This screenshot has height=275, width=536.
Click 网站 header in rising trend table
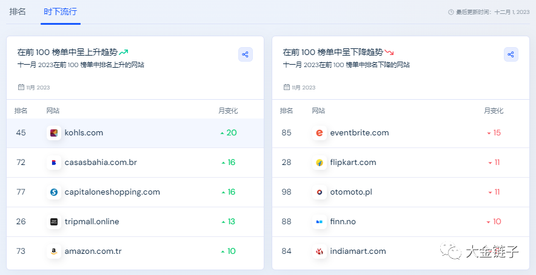53,111
